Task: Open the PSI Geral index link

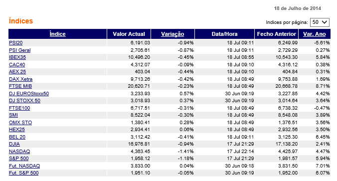Action: (x=20, y=50)
